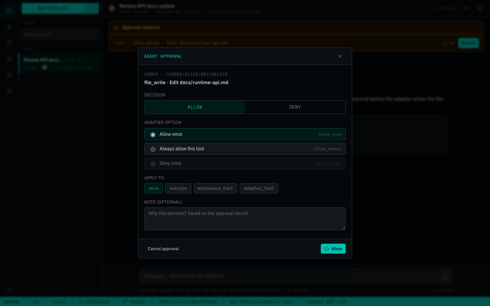This screenshot has width=490, height=306.
Task: Select the DENY decision segment
Action: [x=295, y=107]
